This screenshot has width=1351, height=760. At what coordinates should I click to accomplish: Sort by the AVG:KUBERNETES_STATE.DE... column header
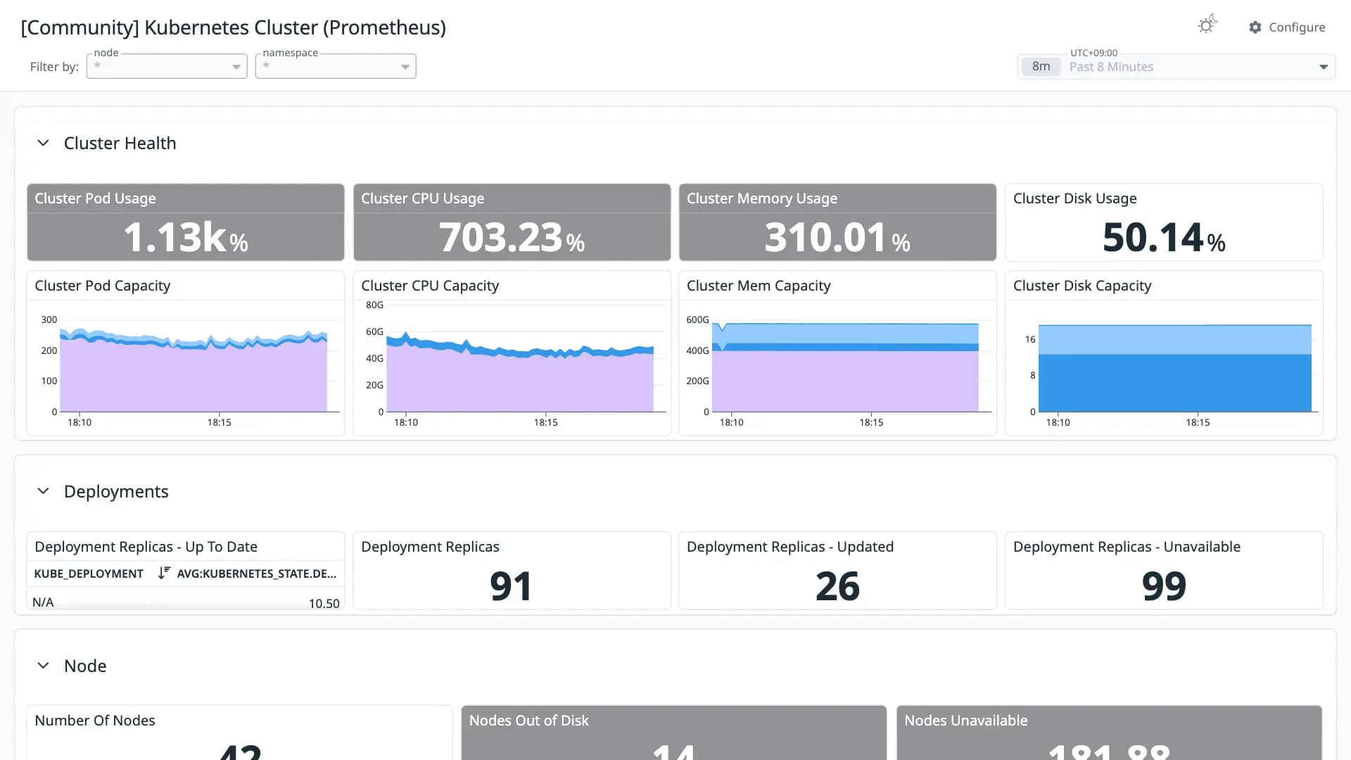[x=257, y=574]
